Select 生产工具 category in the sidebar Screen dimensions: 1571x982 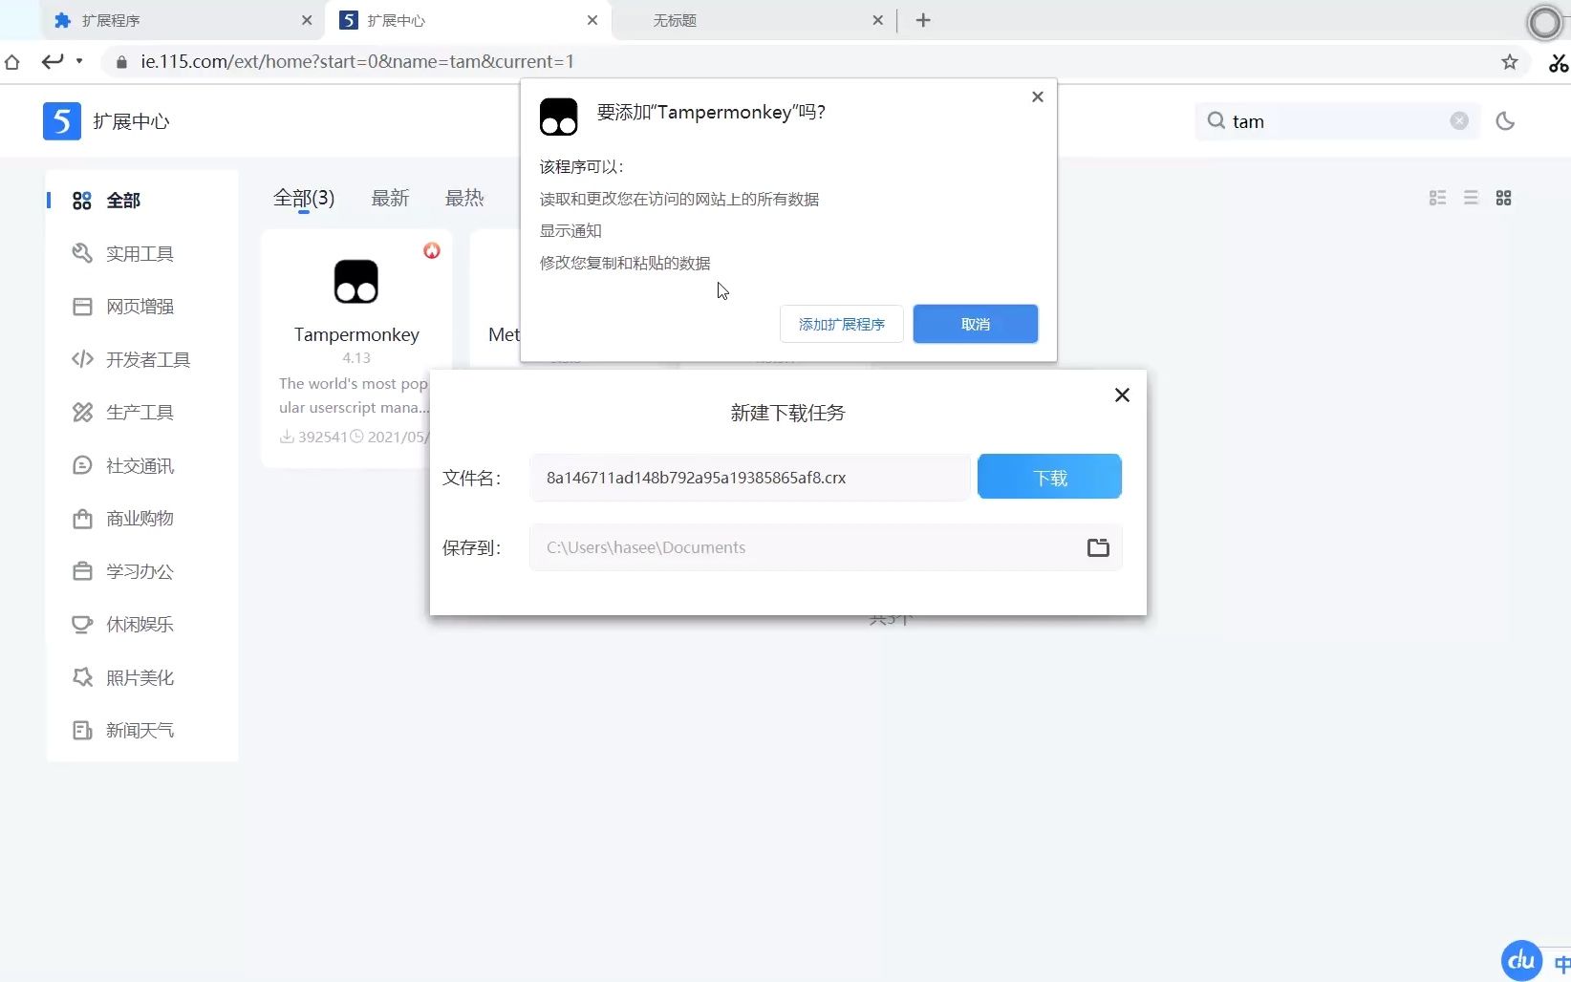141,413
